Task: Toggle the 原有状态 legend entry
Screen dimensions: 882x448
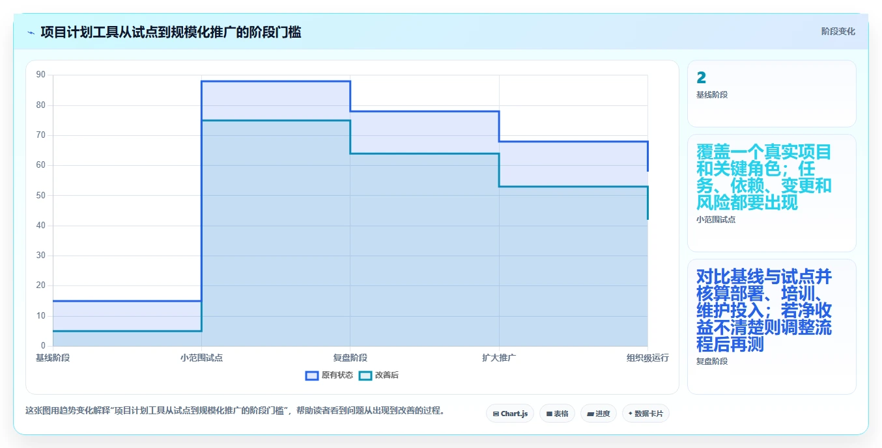Action: (329, 375)
